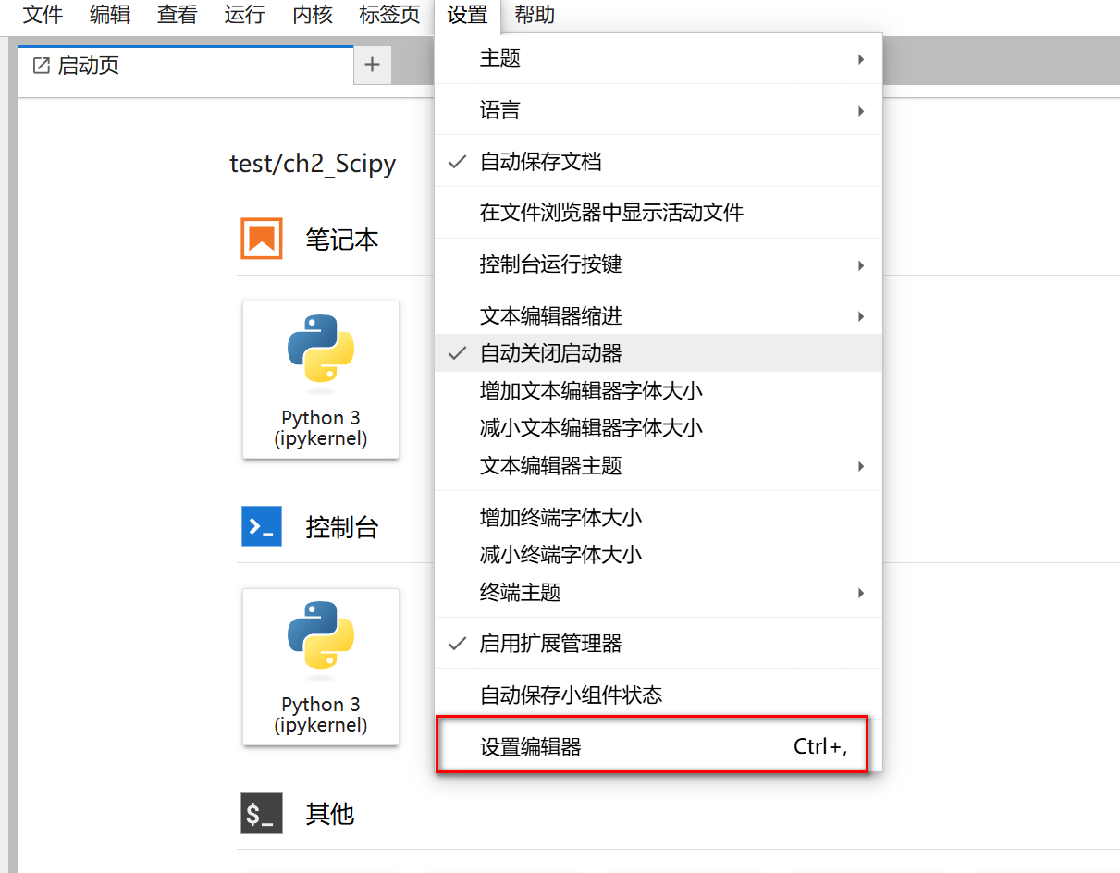Open the 文件 menu
This screenshot has height=873, width=1120.
tap(43, 15)
